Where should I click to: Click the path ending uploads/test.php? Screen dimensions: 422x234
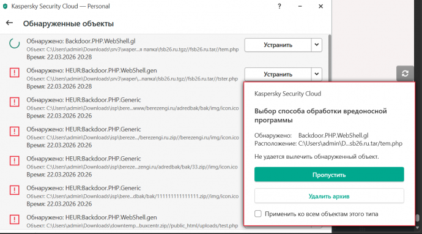(x=132, y=226)
